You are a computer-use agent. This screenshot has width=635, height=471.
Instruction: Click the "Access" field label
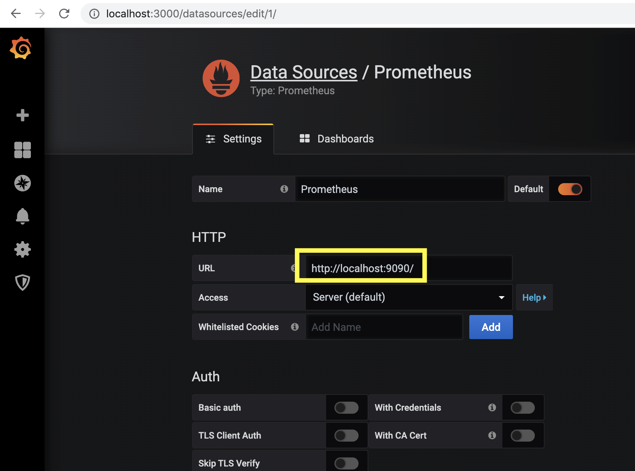point(213,297)
